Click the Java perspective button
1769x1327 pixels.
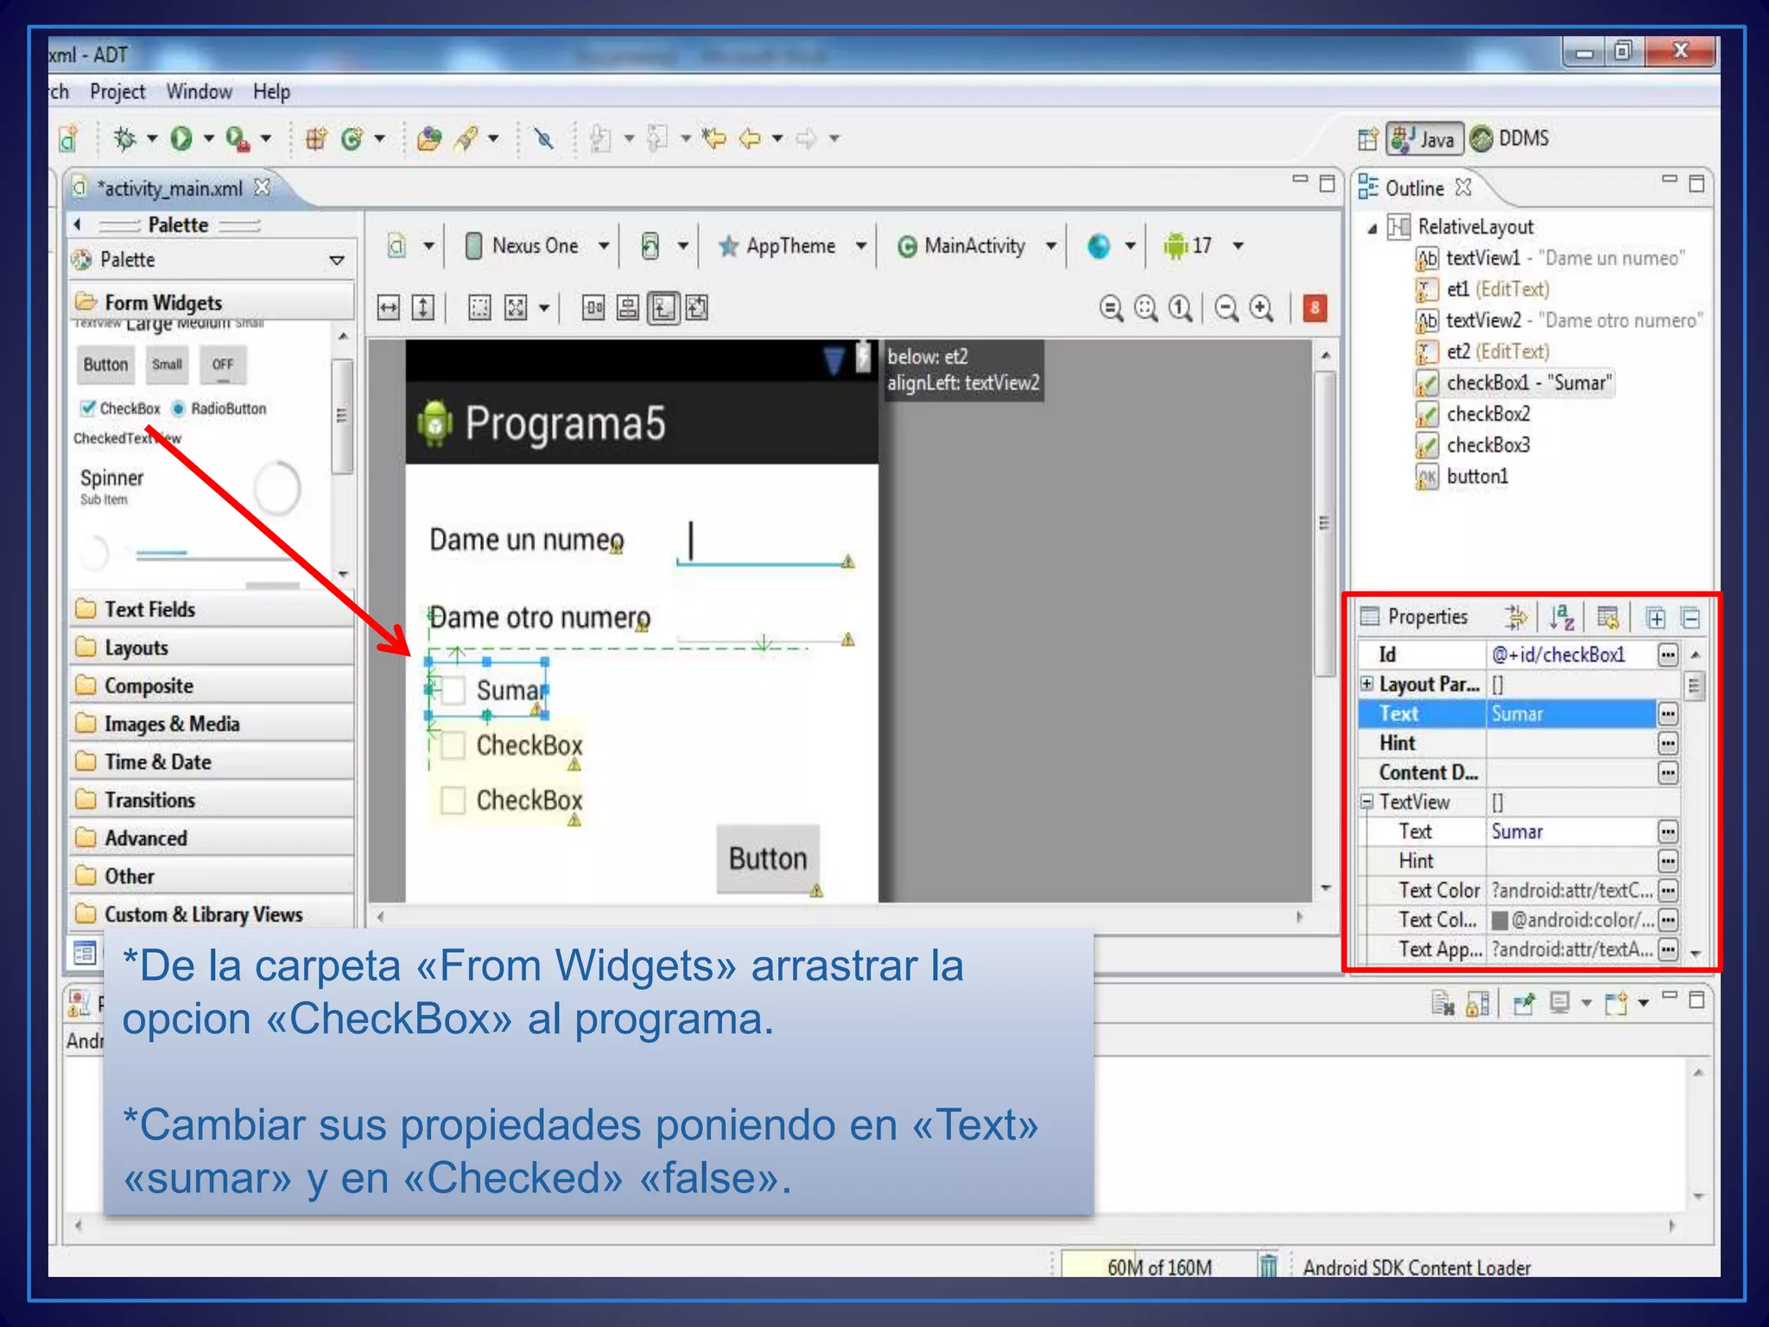(1425, 138)
